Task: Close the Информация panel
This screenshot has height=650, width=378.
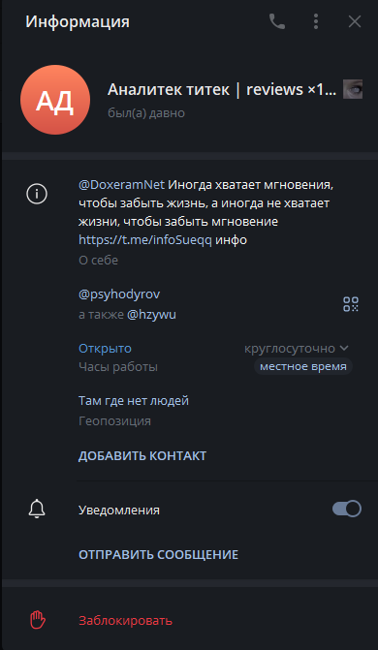Action: pos(355,21)
